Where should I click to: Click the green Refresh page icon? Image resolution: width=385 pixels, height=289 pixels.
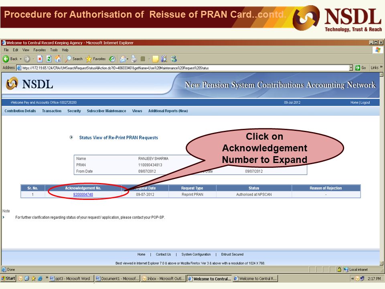click(49, 59)
